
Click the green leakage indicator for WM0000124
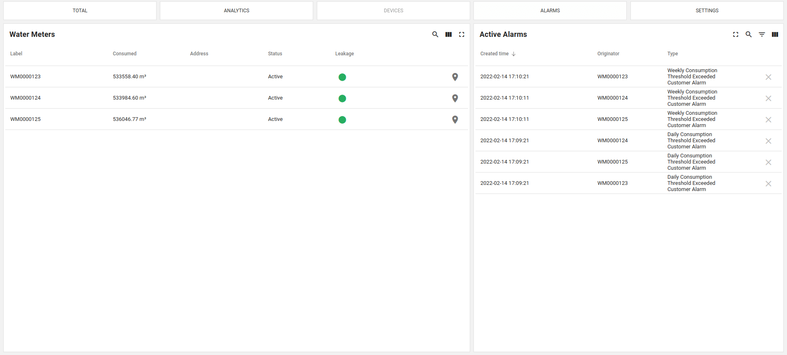(342, 98)
